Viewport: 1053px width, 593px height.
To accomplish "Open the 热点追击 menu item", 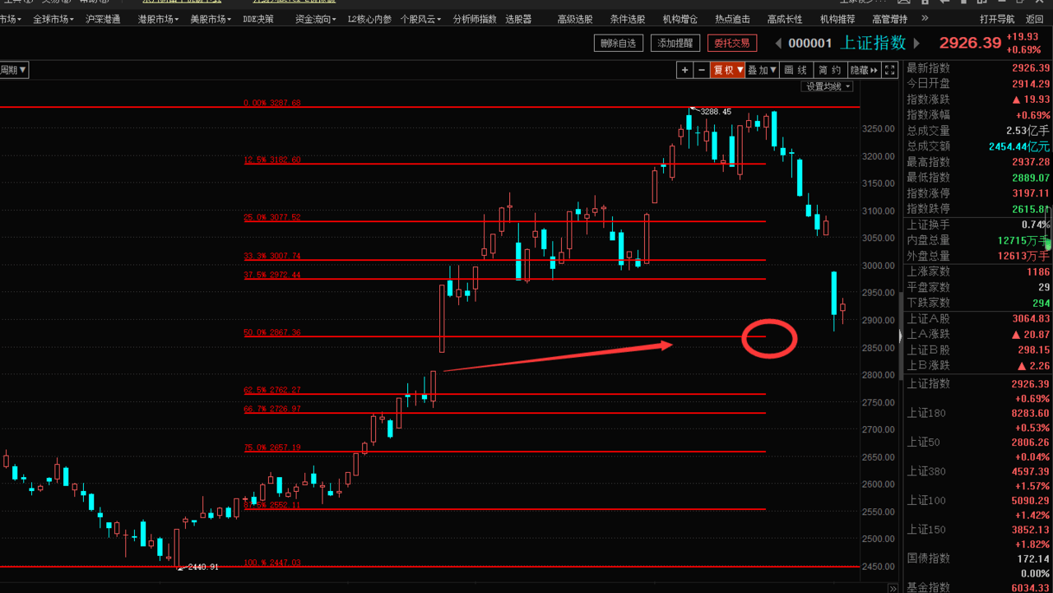I will tap(732, 19).
